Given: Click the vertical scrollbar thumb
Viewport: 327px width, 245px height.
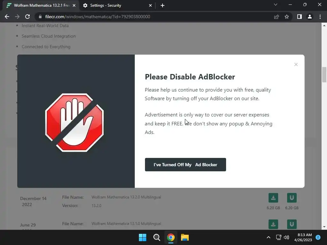Looking at the screenshot, I should coord(324,75).
